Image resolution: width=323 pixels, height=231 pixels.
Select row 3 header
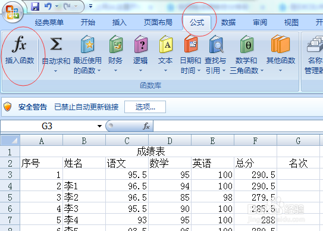tap(10, 174)
